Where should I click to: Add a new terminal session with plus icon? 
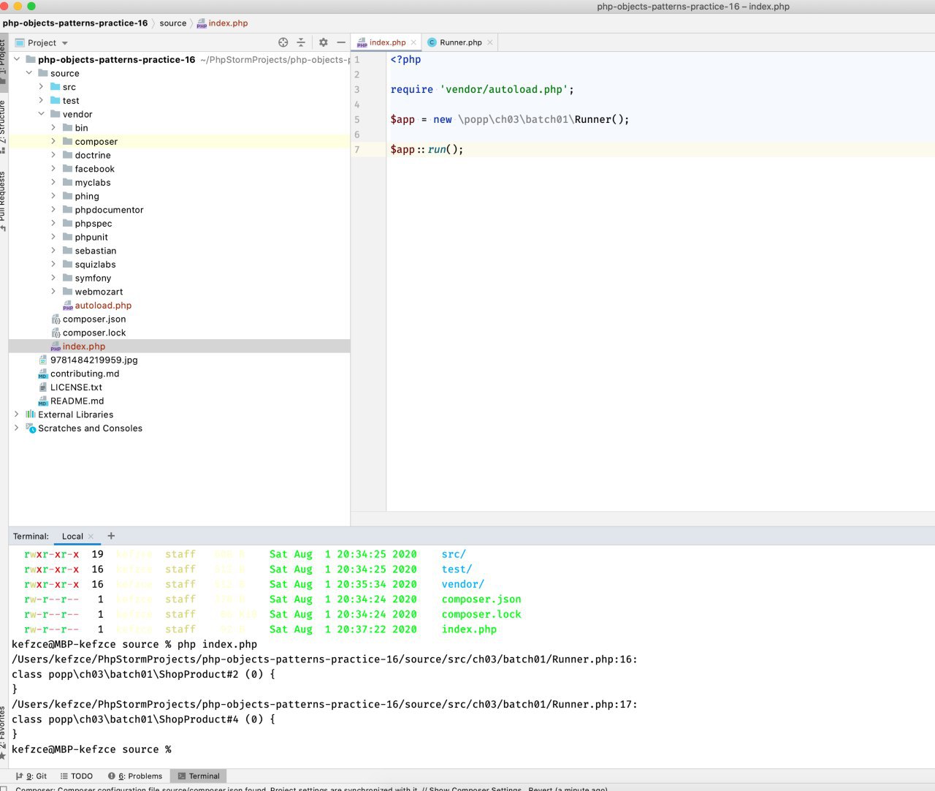point(111,536)
